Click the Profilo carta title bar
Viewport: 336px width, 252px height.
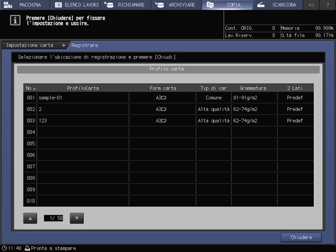click(x=168, y=69)
